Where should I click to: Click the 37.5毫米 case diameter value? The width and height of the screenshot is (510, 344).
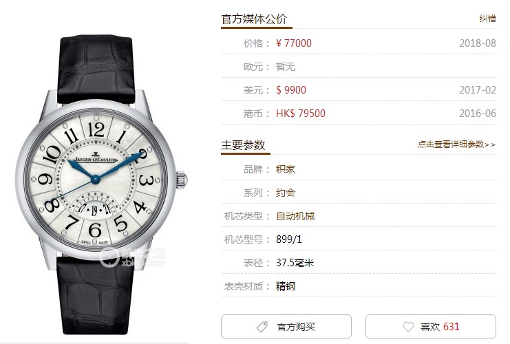point(295,263)
